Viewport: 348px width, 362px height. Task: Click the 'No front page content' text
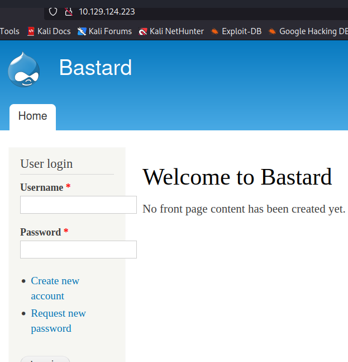244,209
